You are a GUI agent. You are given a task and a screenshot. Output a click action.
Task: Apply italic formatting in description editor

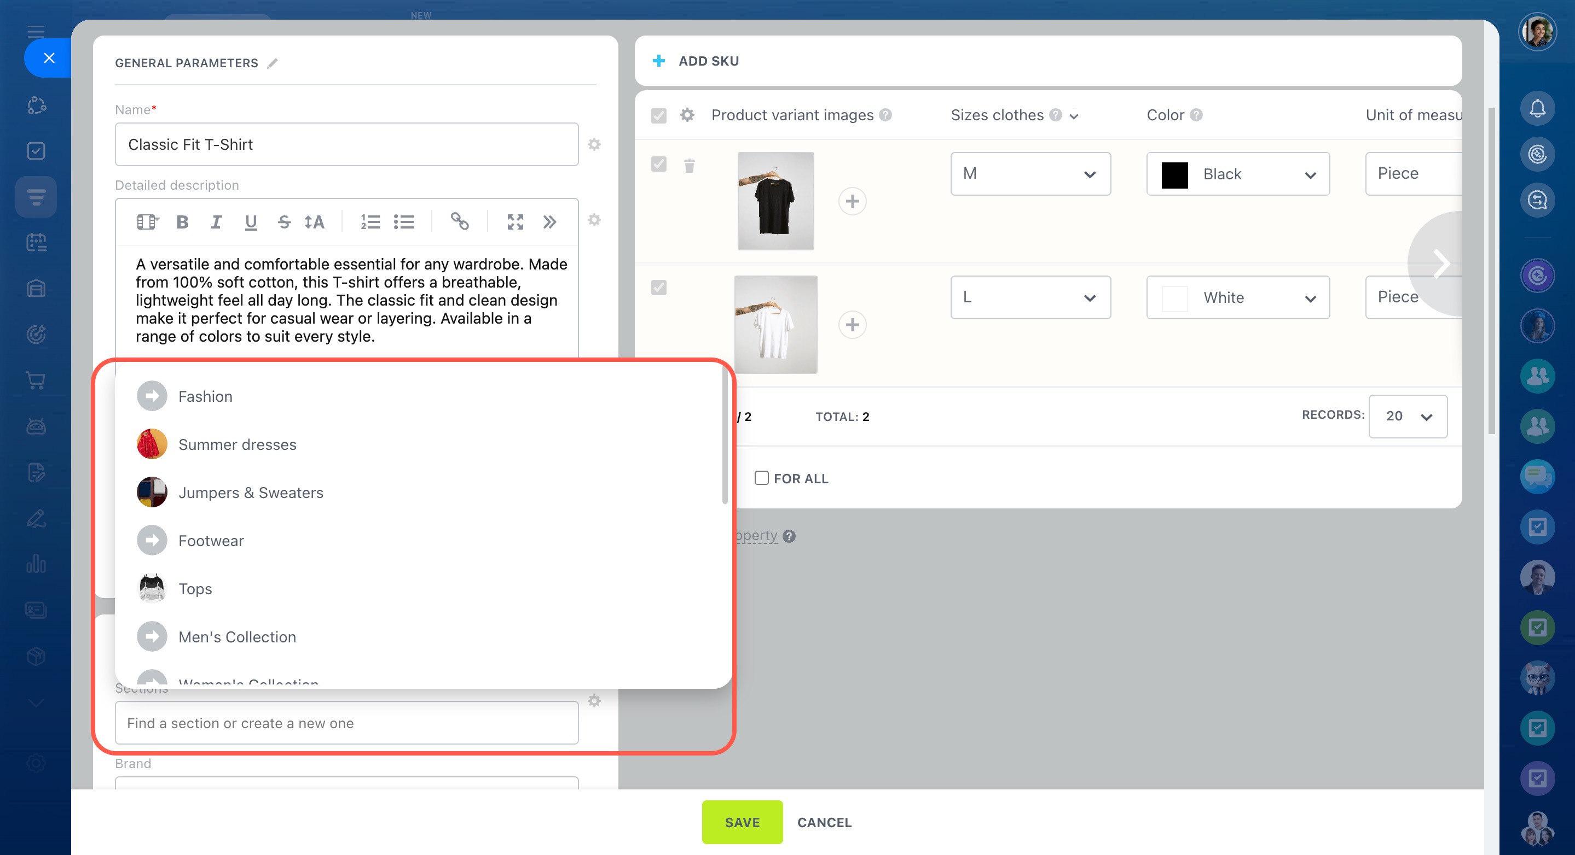(x=216, y=222)
